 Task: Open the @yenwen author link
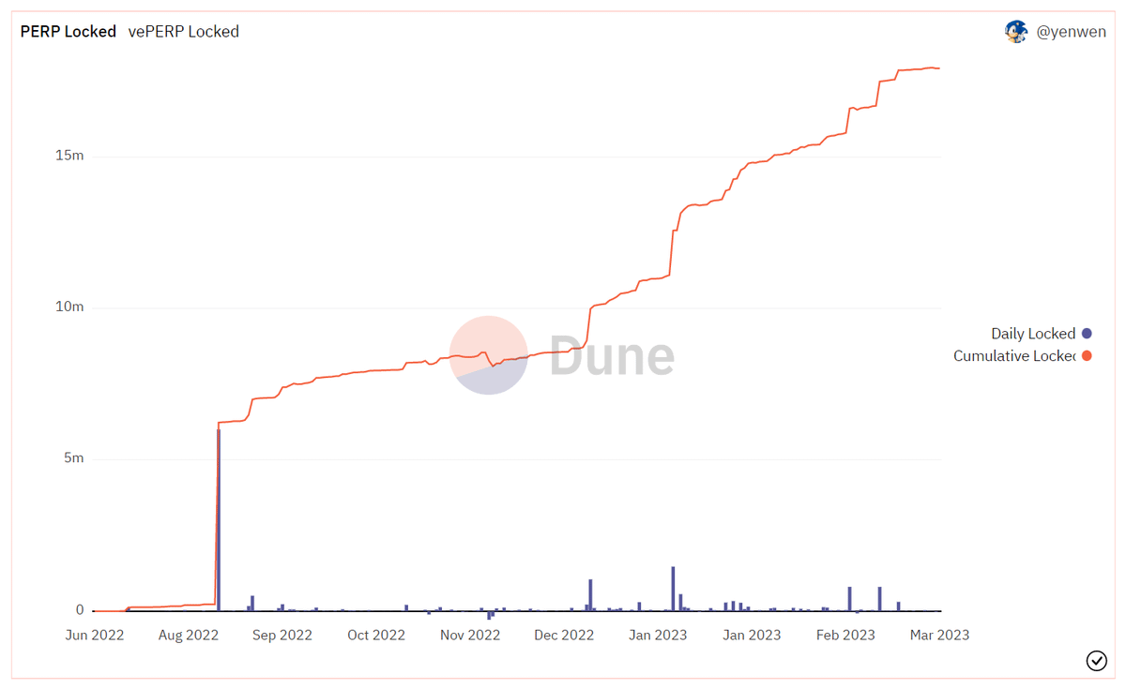point(1071,32)
